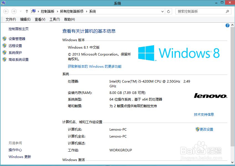Screen dimensions: 235x166
Task: Click '为 2 触摸点提供有限的触控支持' text
Action: pos(133,106)
